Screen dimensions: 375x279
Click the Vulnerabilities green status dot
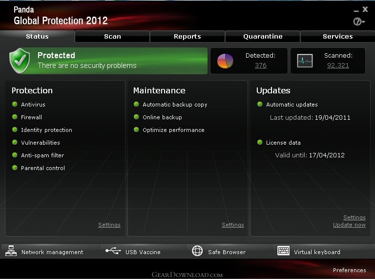pos(15,142)
